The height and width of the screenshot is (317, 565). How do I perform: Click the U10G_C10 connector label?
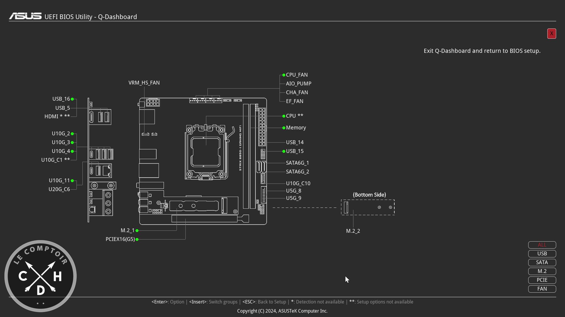pyautogui.click(x=298, y=183)
